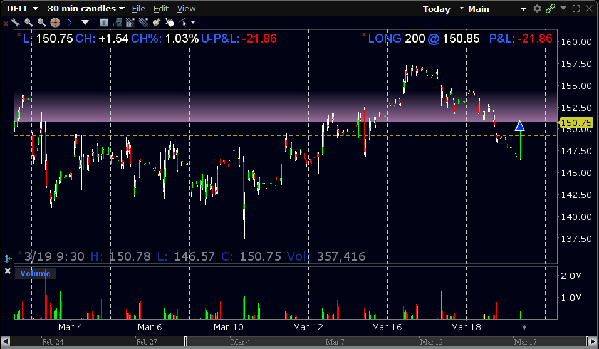Click the second magnifier zoom icon

tap(41, 23)
